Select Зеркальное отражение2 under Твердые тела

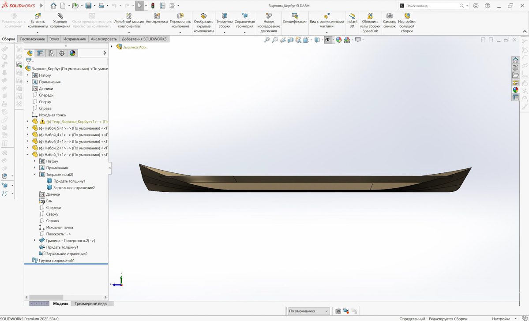point(74,188)
